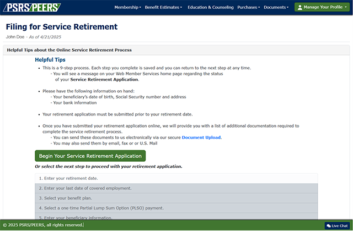Click the profile person icon
This screenshot has height=231, width=353.
coord(299,7)
